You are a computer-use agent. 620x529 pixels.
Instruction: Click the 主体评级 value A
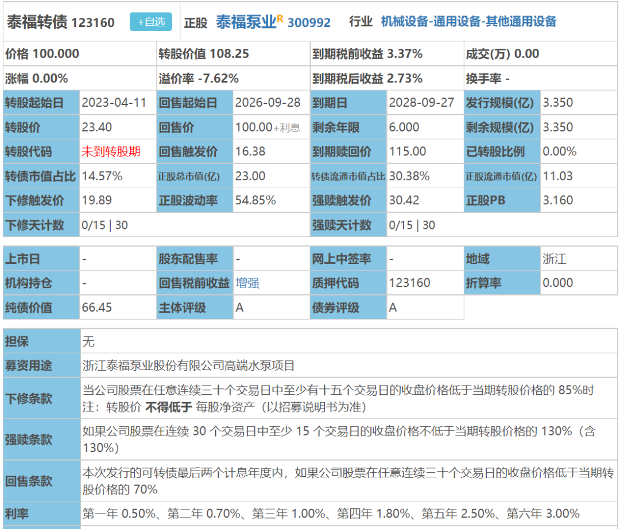(239, 308)
